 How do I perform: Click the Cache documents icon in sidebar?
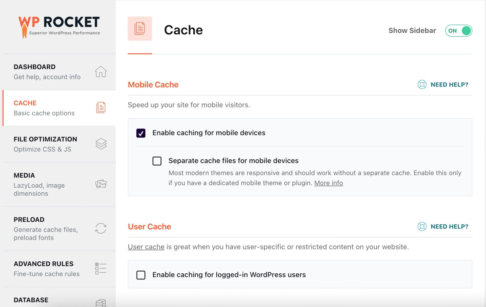[x=100, y=107]
